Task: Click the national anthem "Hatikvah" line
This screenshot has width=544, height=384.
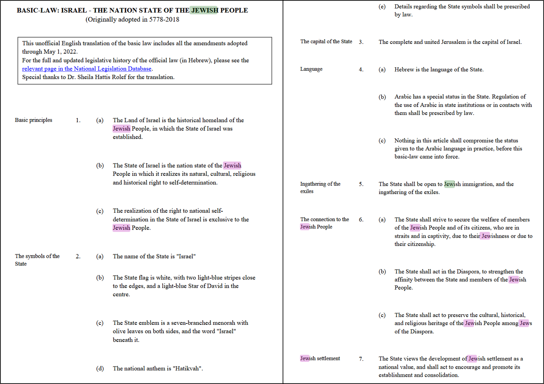Action: (158, 368)
